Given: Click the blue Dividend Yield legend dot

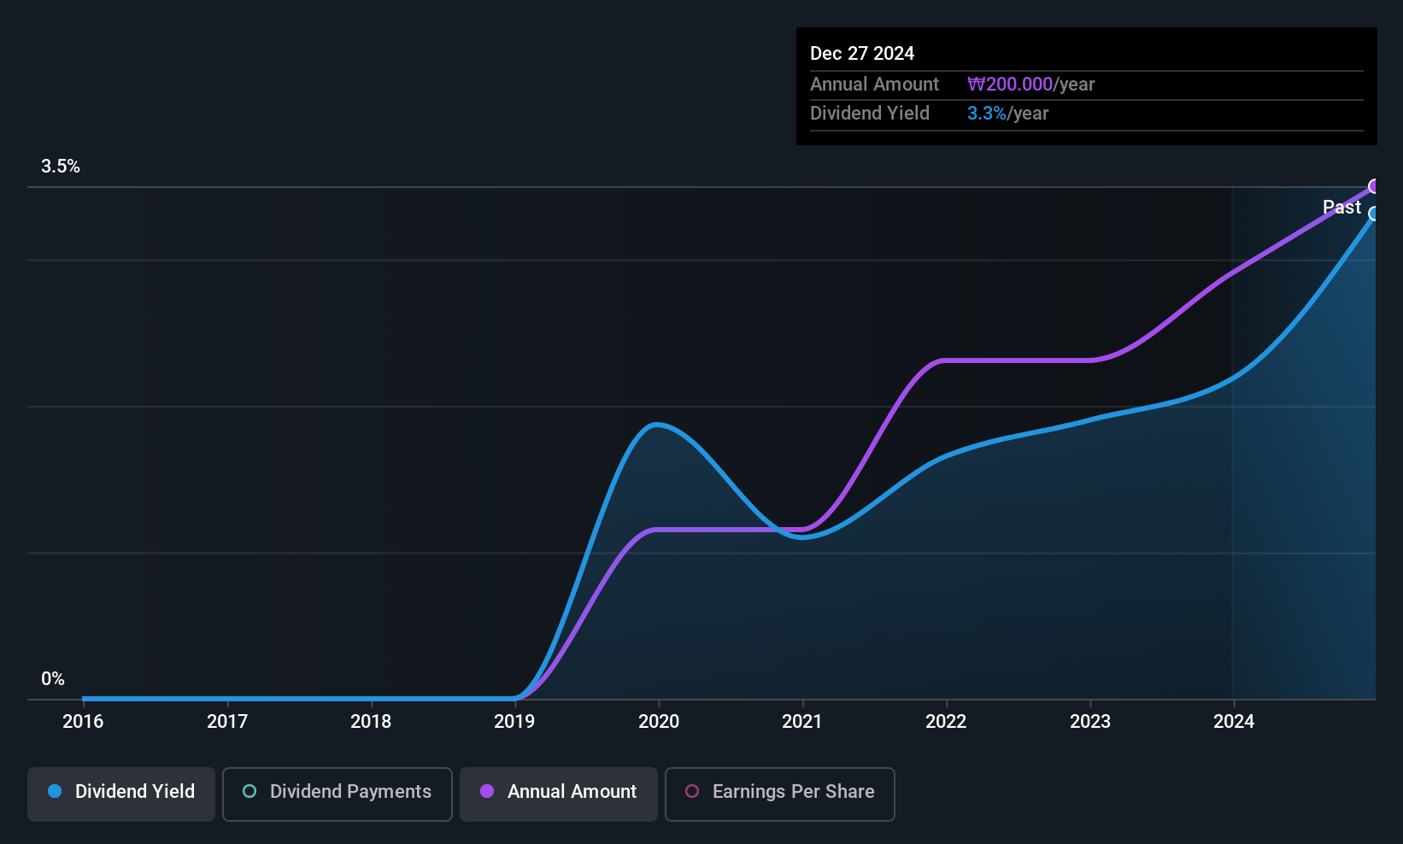Looking at the screenshot, I should 55,791.
